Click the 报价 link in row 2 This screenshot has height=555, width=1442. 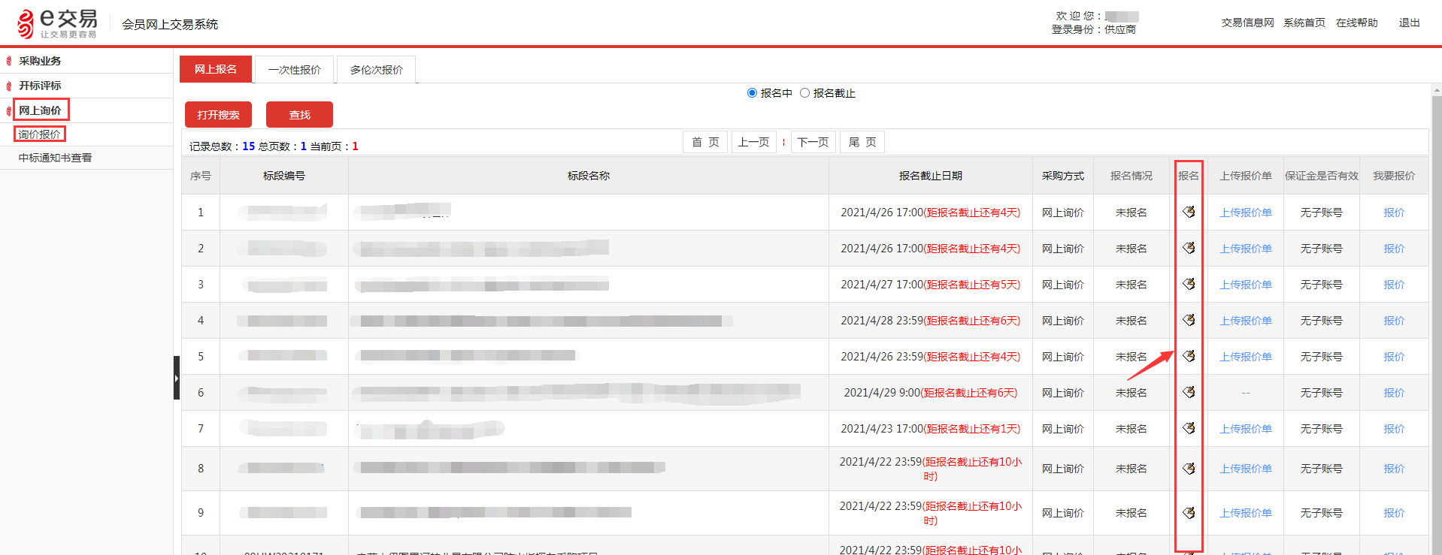pos(1394,249)
